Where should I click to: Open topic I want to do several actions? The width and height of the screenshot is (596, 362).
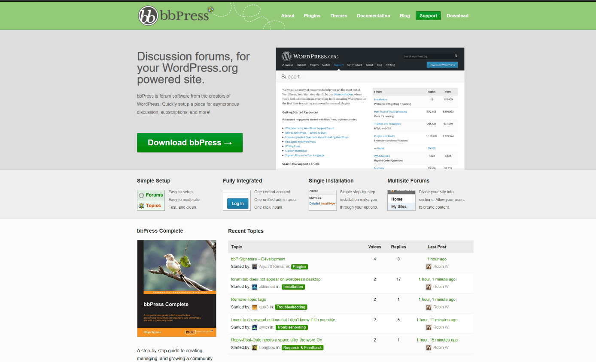(x=283, y=320)
